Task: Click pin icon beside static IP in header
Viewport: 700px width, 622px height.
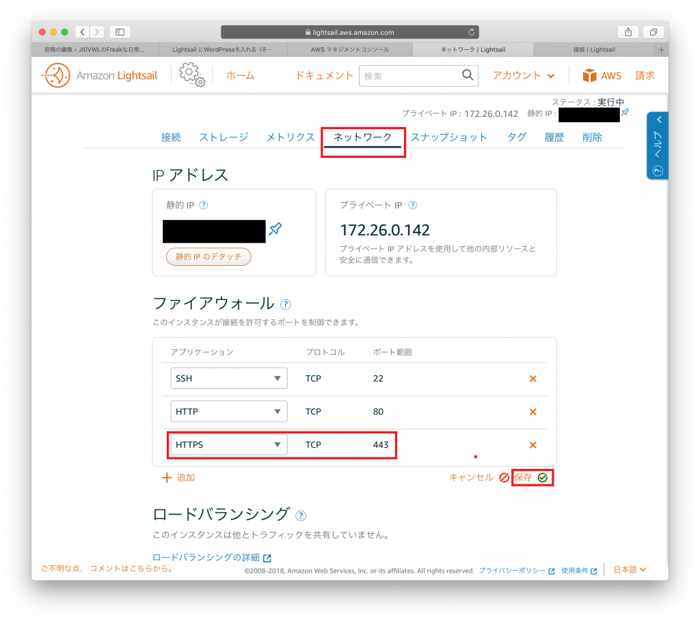Action: [625, 112]
